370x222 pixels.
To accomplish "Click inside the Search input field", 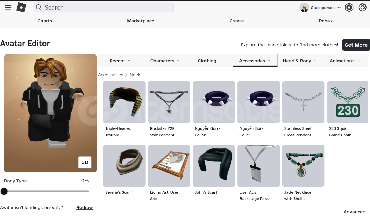I will pos(103,7).
